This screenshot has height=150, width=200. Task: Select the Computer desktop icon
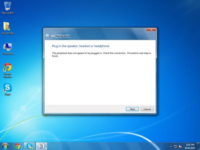click(7, 49)
